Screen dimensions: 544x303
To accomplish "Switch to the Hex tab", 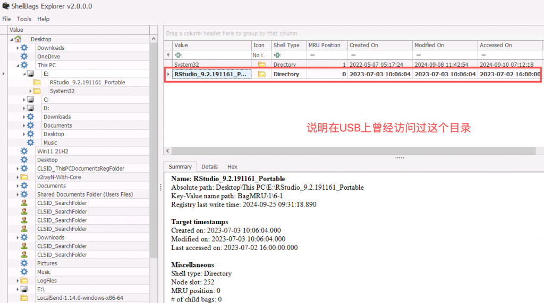I will coord(232,167).
